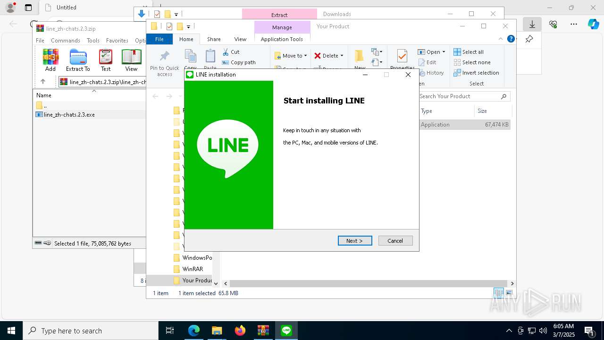Collapse the Explorer ribbon with the chevron

point(501,39)
